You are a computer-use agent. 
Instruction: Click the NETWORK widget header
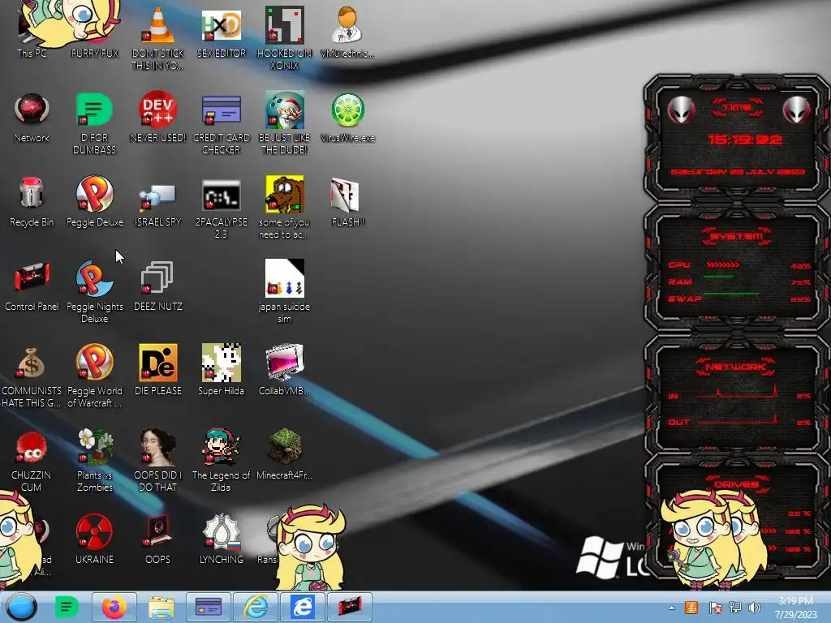(x=737, y=367)
